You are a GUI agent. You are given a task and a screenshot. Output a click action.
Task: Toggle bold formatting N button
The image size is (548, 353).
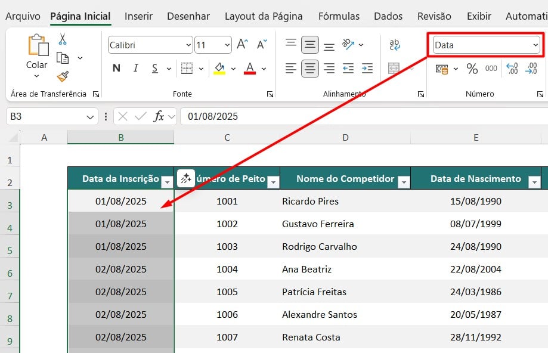pyautogui.click(x=116, y=68)
